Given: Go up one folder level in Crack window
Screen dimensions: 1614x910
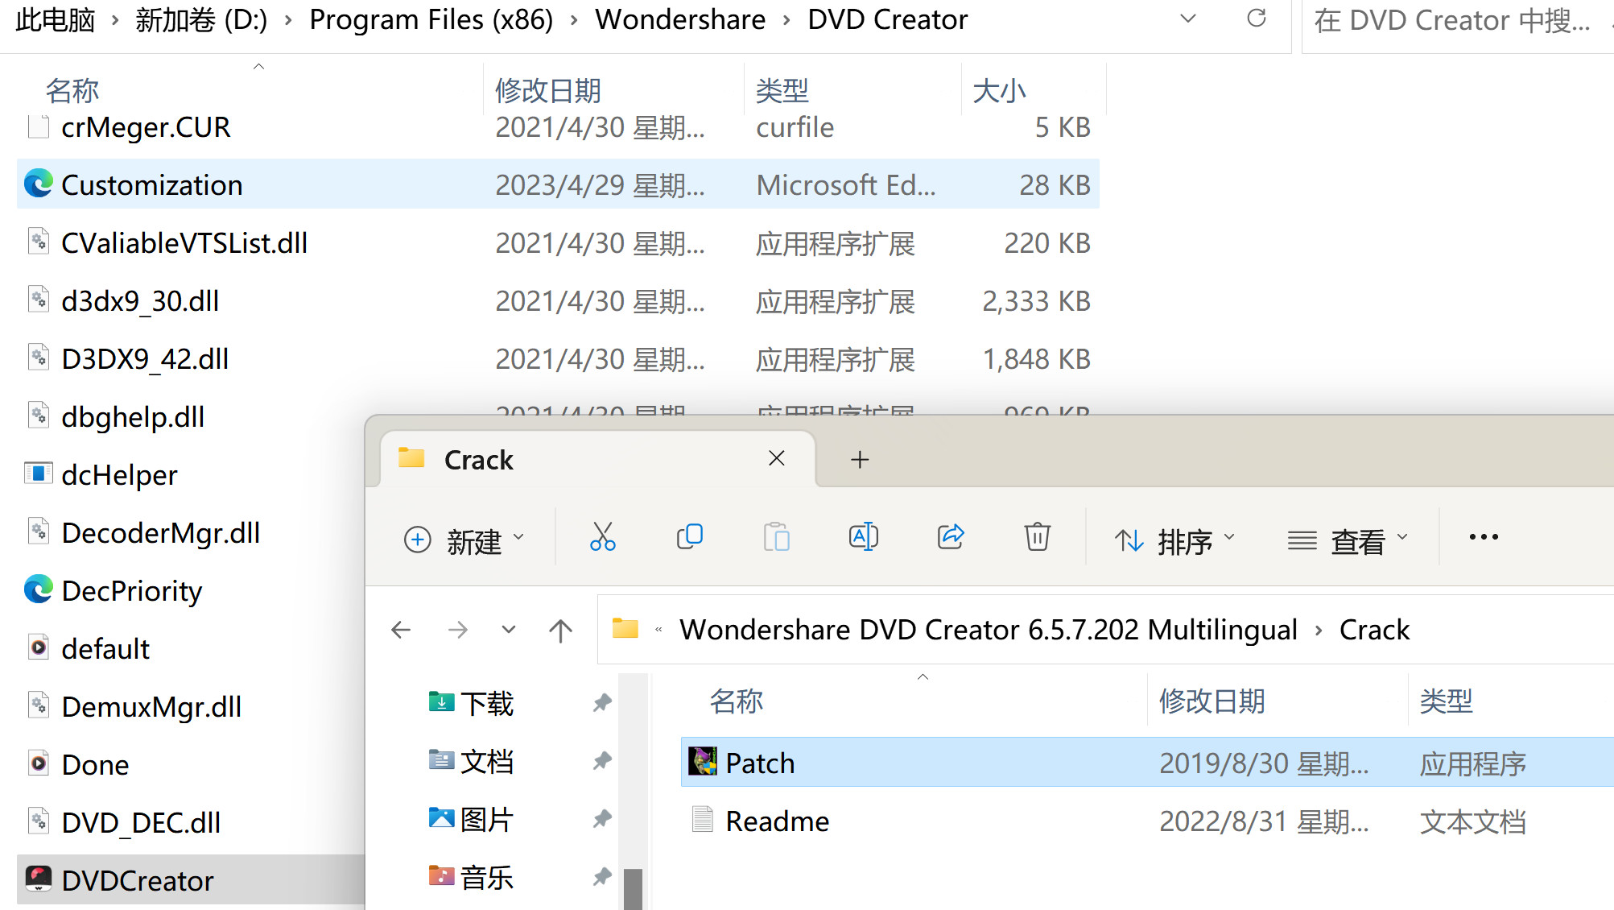Looking at the screenshot, I should tap(560, 630).
